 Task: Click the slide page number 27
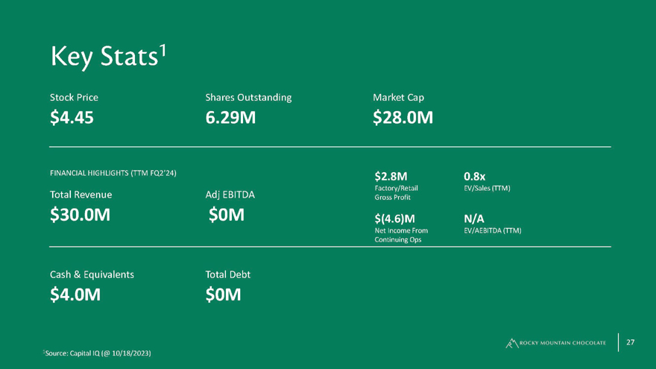click(x=631, y=342)
